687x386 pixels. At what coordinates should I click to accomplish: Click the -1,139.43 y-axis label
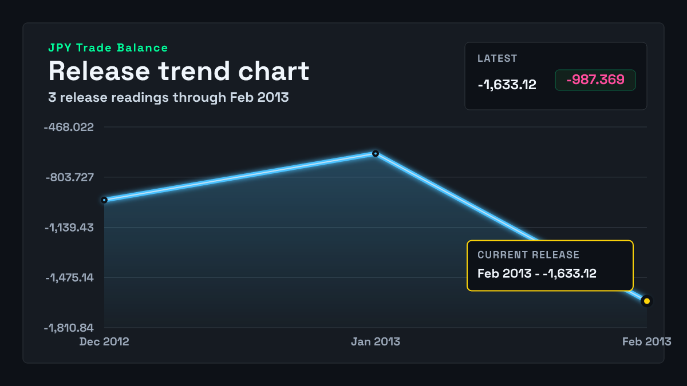pos(70,228)
